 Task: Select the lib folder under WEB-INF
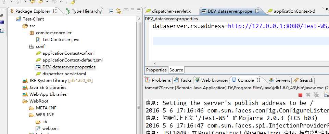coord(41,122)
